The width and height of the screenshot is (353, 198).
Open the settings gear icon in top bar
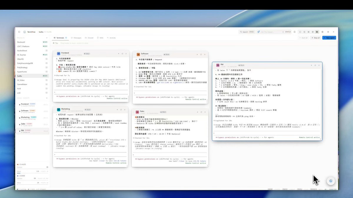[328, 32]
